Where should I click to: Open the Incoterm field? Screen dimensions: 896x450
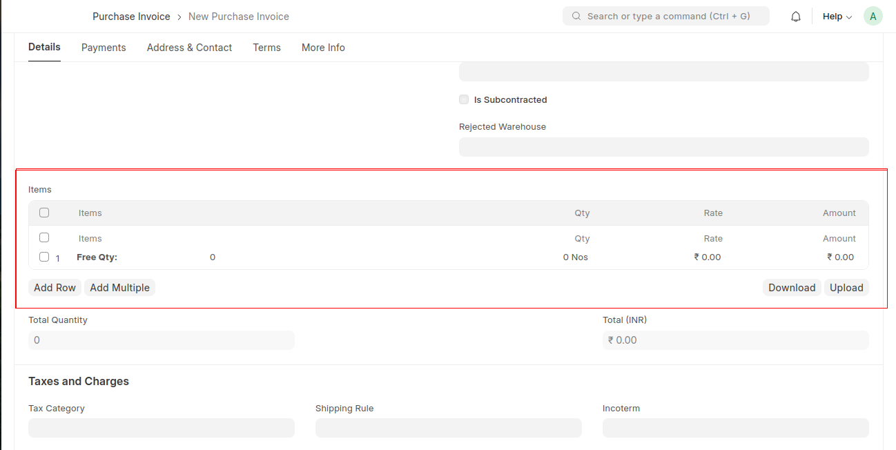pos(736,428)
